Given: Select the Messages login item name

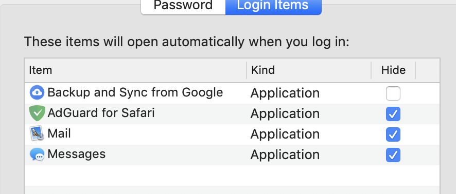Looking at the screenshot, I should pyautogui.click(x=77, y=154).
